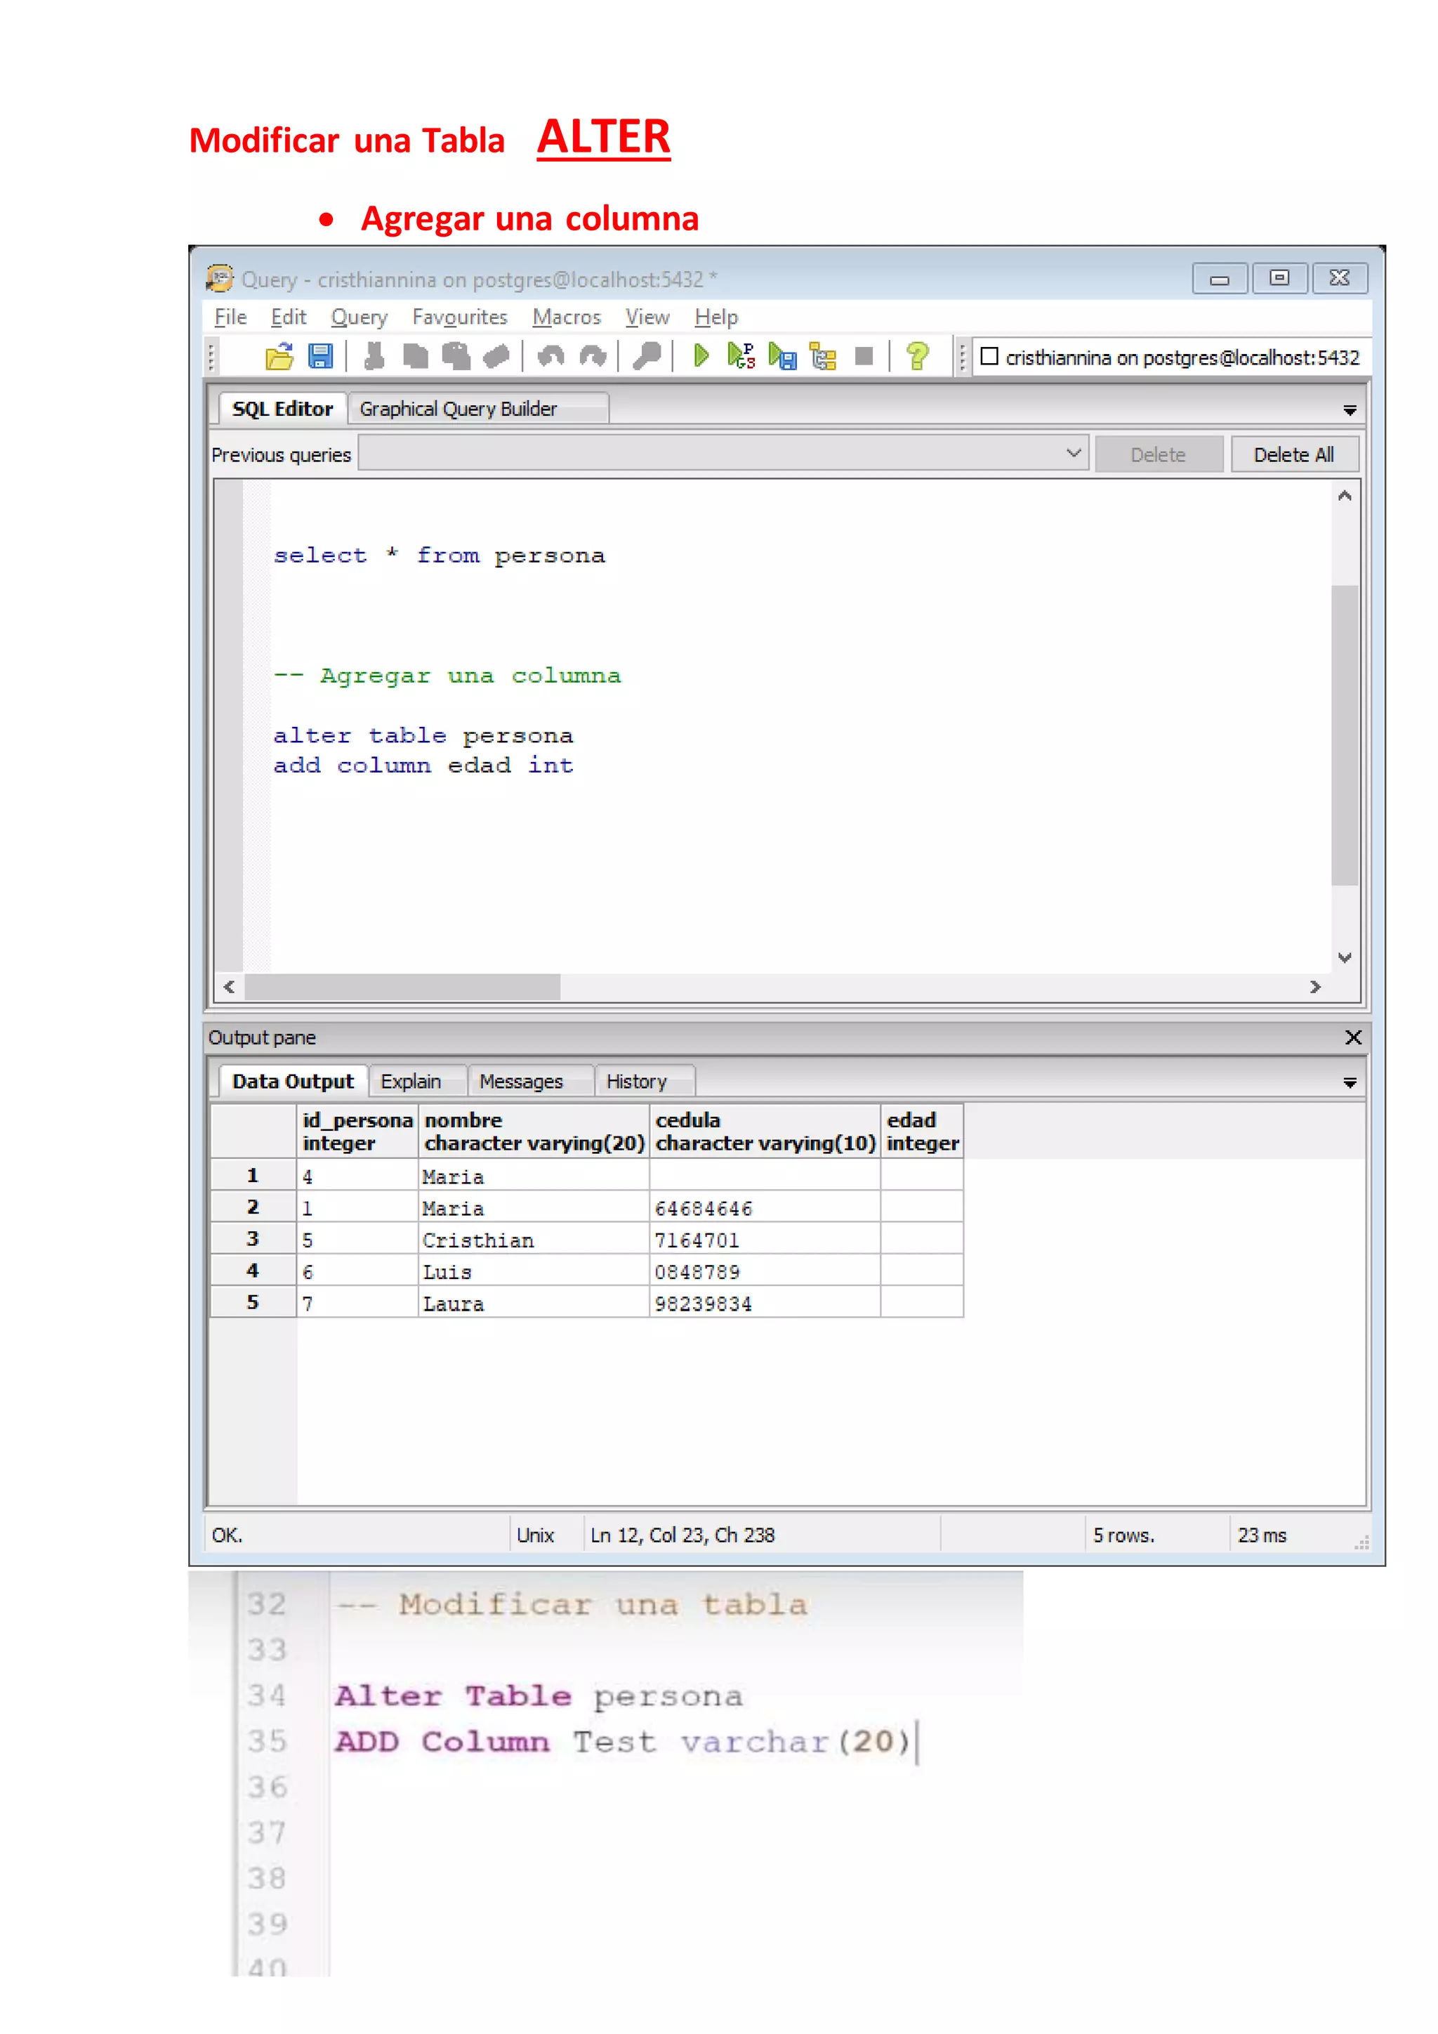Open the Favourites menu
This screenshot has width=1438, height=2034.
[x=460, y=317]
